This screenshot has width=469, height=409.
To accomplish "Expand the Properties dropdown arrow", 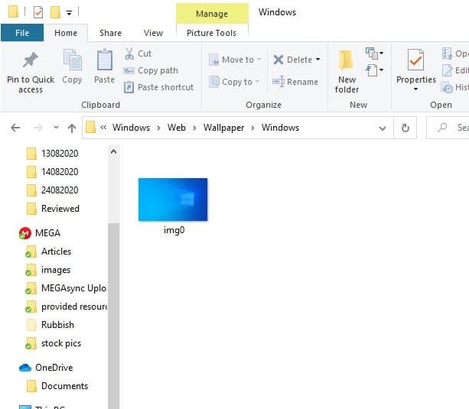I will point(415,89).
